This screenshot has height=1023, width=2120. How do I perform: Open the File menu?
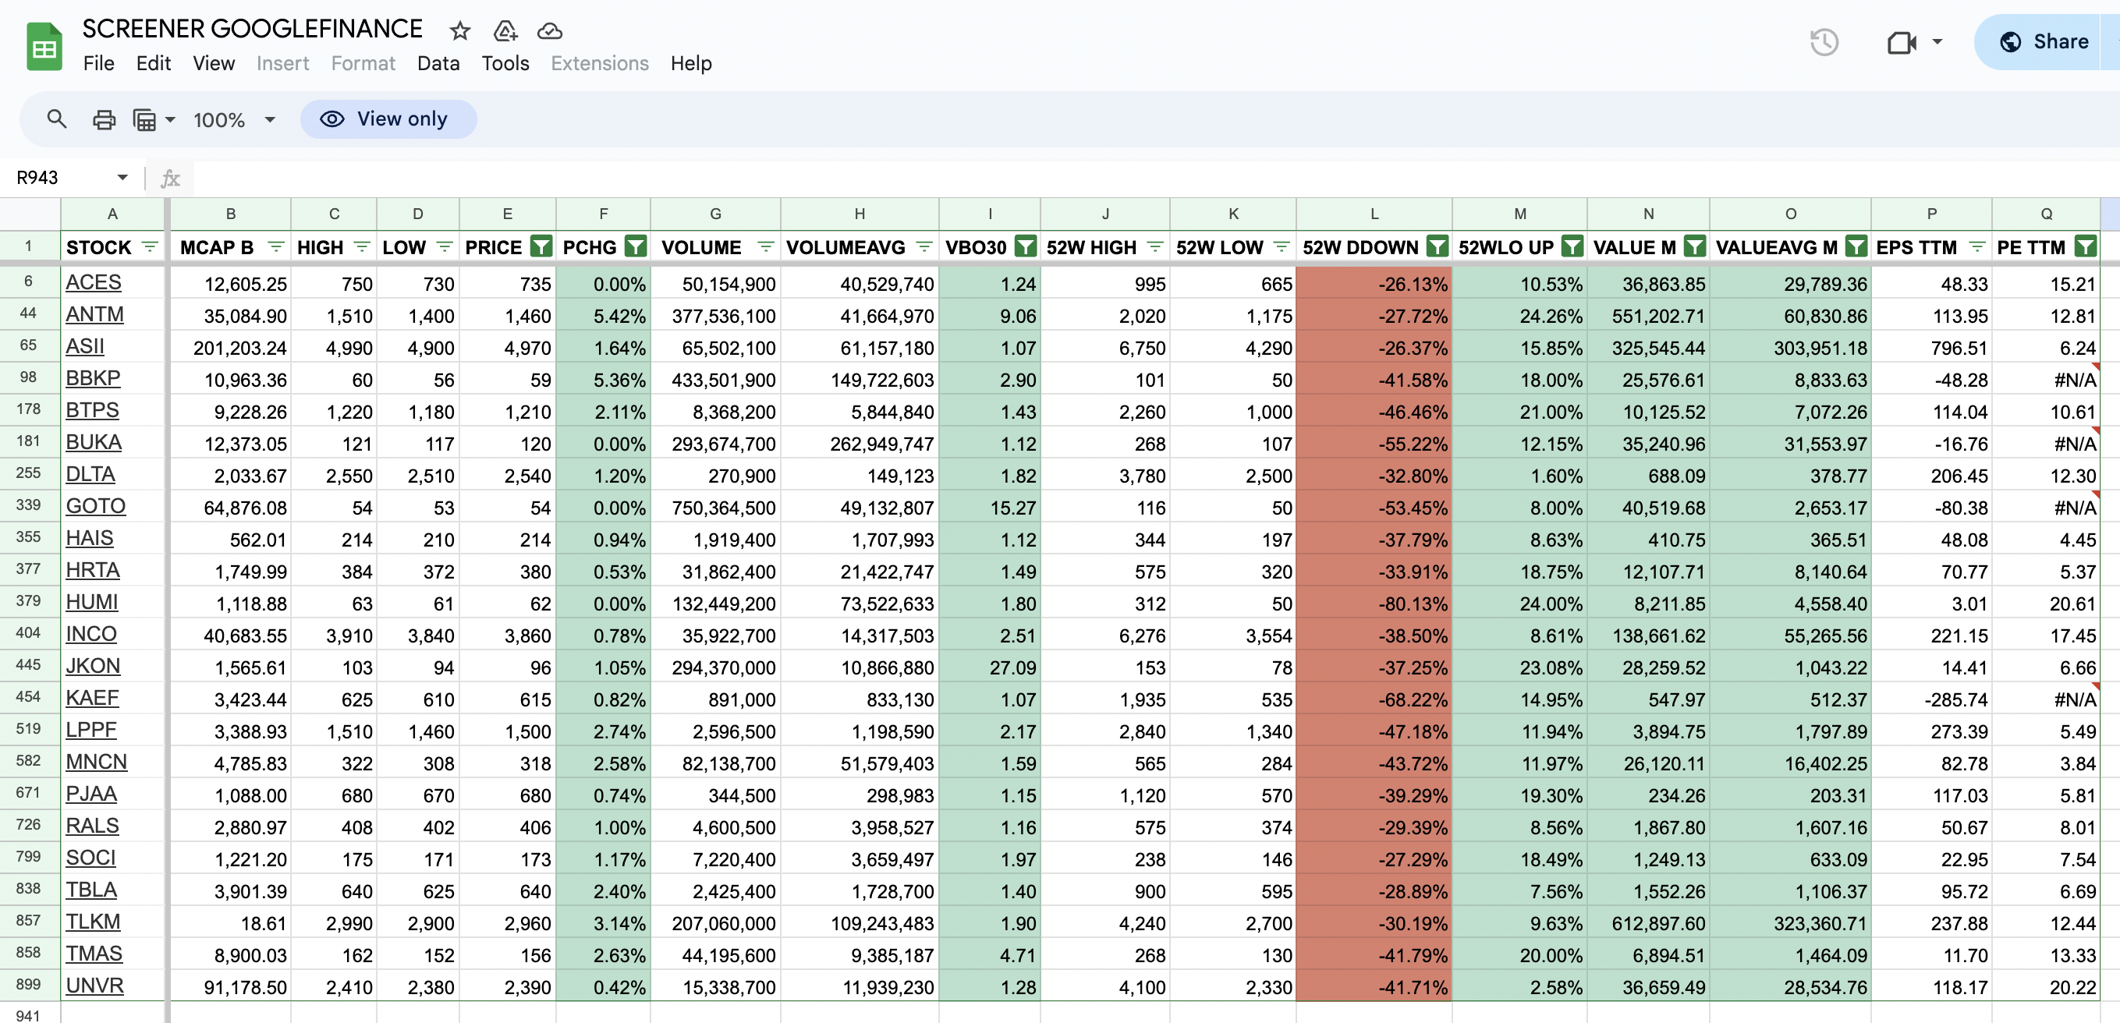pyautogui.click(x=99, y=63)
